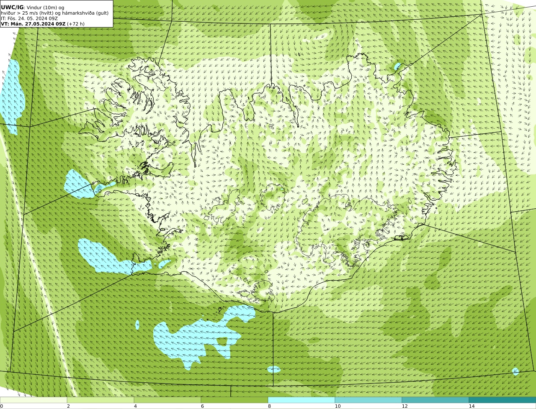Click "VT: Mán. 27.05.2024 09Z" valid time
Screen dimensions: 536x409
coord(33,24)
